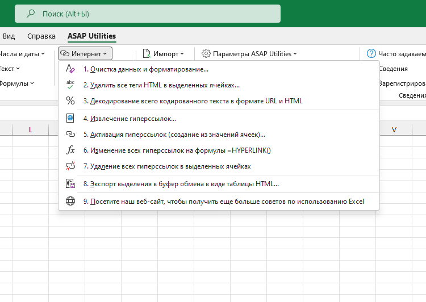Screen dimensions: 426x302
Task: Click the fx icon for HYPERLINK formulas
Action: click(70, 150)
